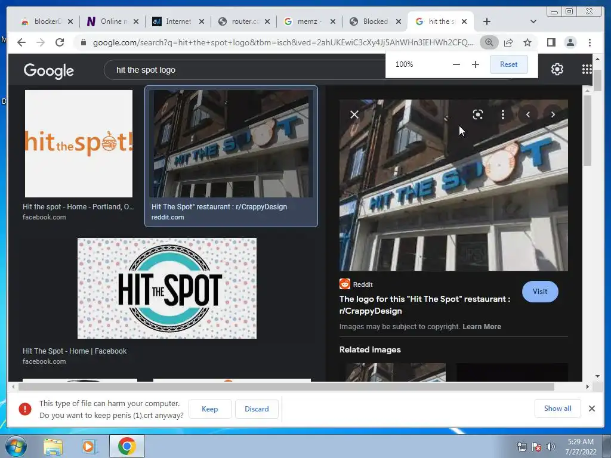
Task: Open the preview's three-dot options menu
Action: click(x=502, y=114)
